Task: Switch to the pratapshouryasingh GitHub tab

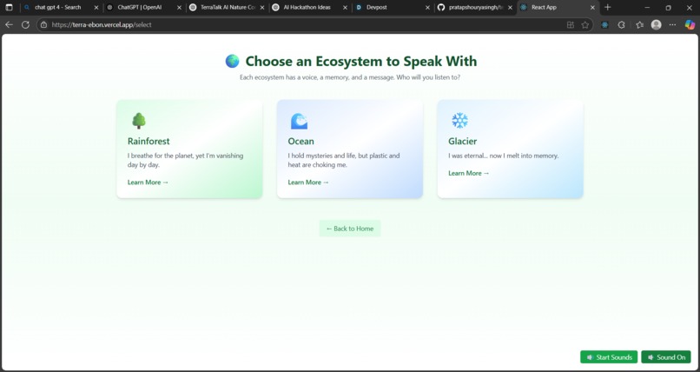Action: 475,8
